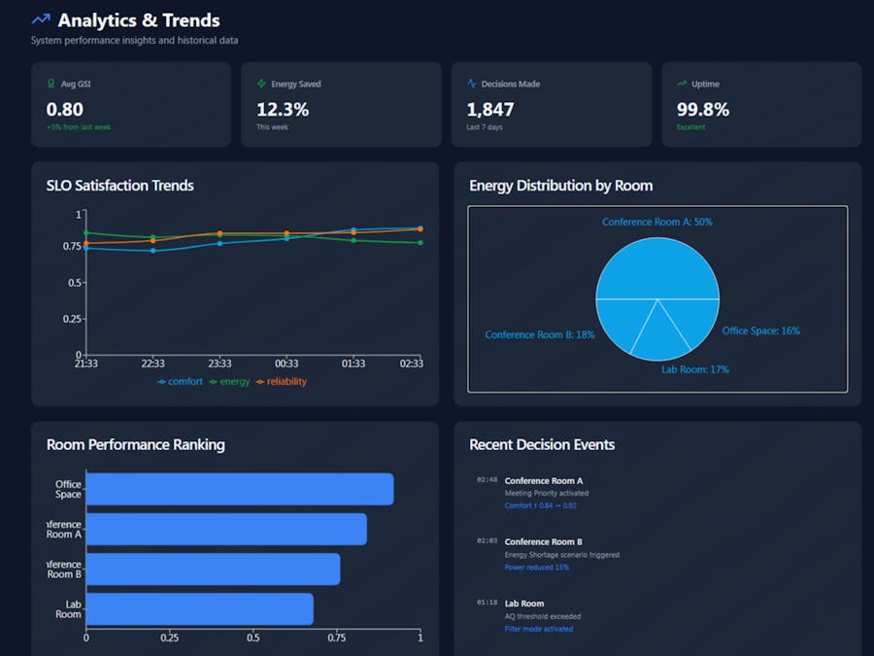Select the Conference Room A ranking bar

point(226,530)
